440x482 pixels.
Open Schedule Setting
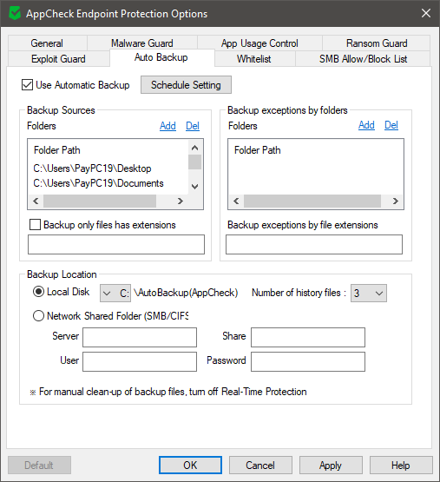186,85
